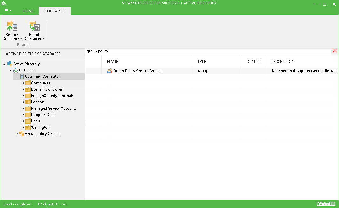Viewport: 339px width, 208px height.
Task: Select London tree item
Action: (38, 102)
